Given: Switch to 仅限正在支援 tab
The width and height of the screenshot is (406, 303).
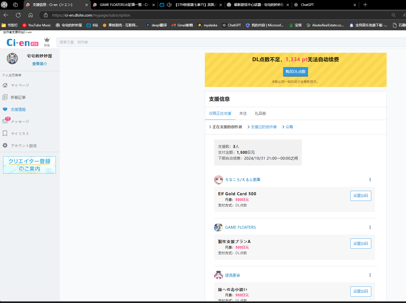Looking at the screenshot, I should (x=220, y=113).
